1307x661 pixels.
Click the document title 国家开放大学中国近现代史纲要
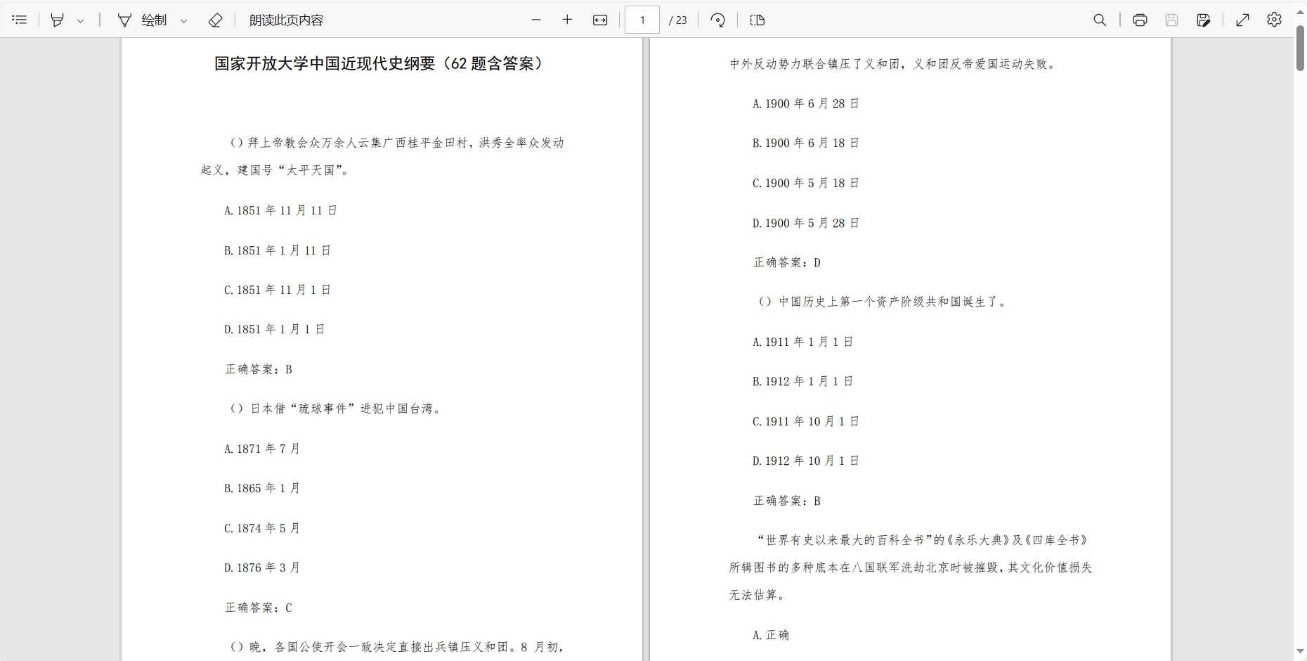(325, 63)
